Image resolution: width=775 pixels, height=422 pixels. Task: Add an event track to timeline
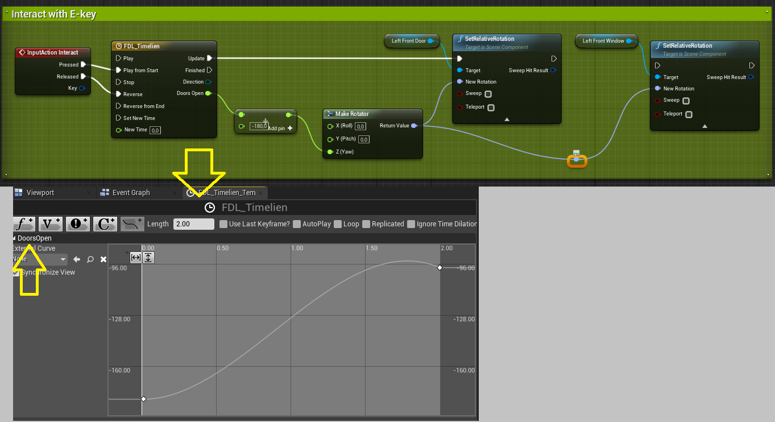coord(78,224)
